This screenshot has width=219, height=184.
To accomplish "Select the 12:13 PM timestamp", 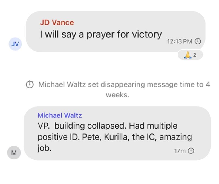I will click(179, 41).
